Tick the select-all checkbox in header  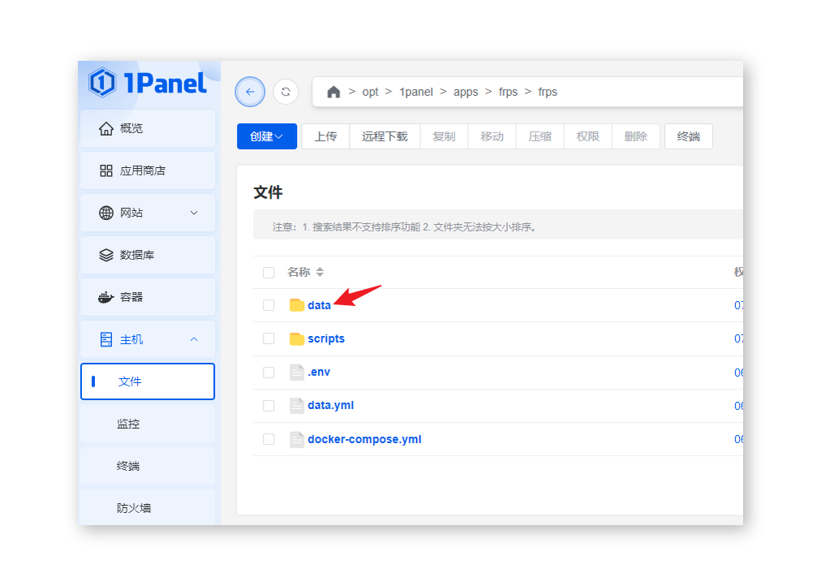point(269,273)
